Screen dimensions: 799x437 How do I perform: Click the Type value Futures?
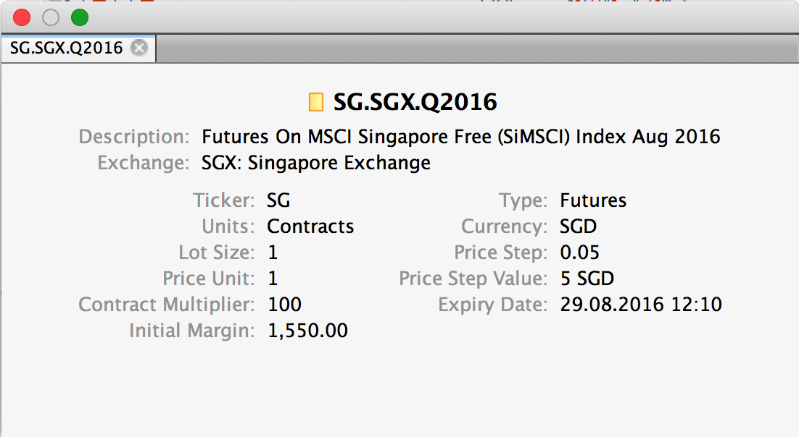tap(593, 200)
